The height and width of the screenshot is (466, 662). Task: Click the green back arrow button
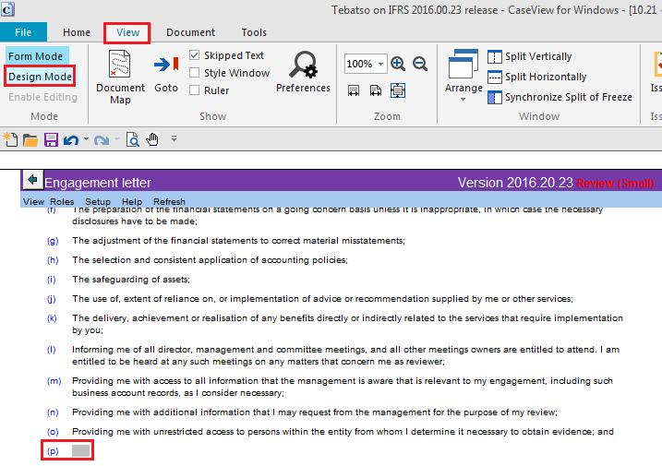32,180
